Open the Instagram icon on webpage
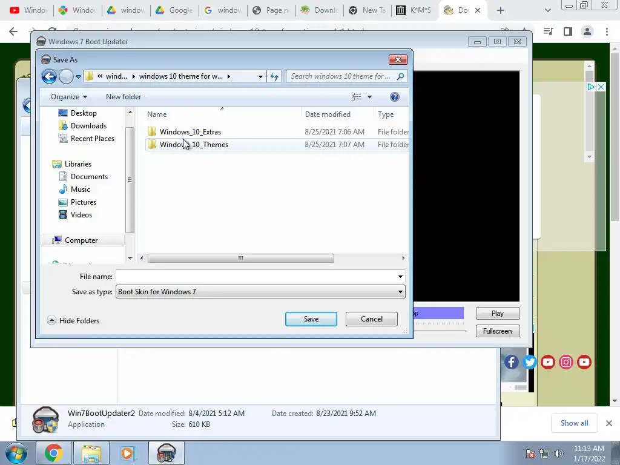Viewport: 620px width, 465px height. point(566,362)
